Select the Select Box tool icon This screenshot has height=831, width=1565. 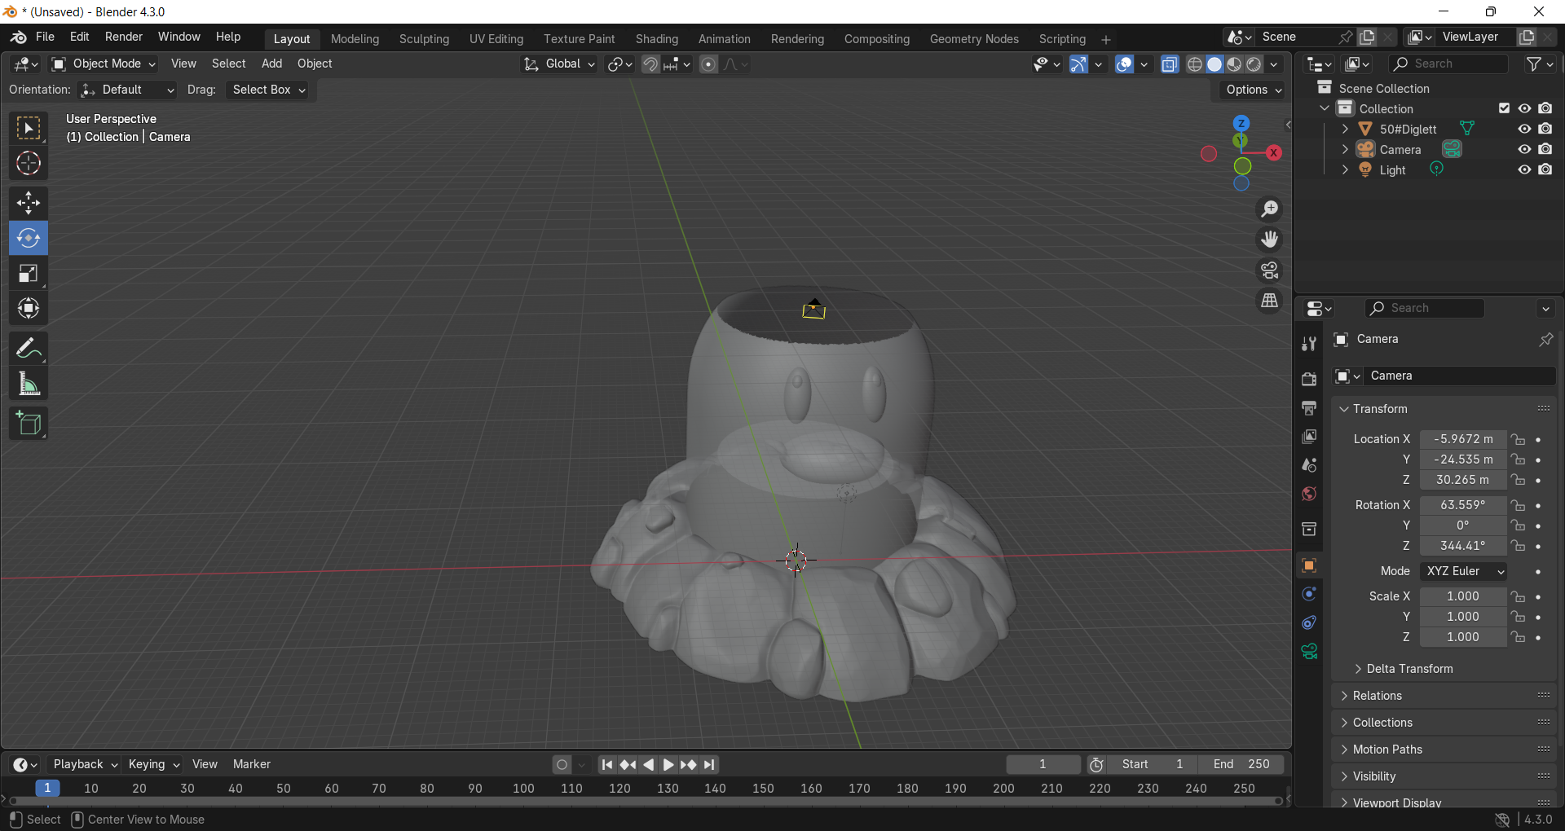click(x=29, y=129)
